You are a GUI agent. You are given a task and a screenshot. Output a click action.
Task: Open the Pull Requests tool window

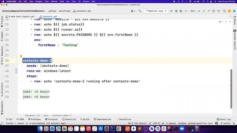point(2,55)
